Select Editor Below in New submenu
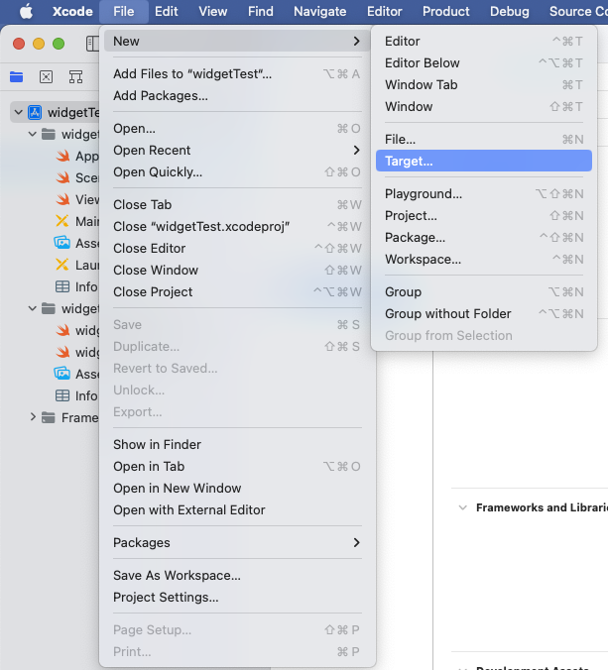This screenshot has height=670, width=608. 484,62
